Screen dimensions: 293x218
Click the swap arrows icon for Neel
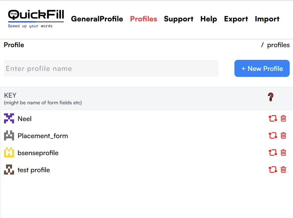click(x=273, y=118)
